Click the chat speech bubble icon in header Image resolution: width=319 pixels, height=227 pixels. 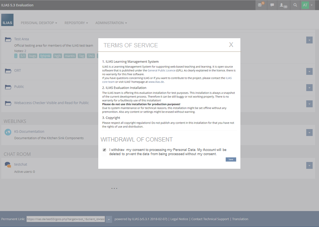(x=272, y=5)
